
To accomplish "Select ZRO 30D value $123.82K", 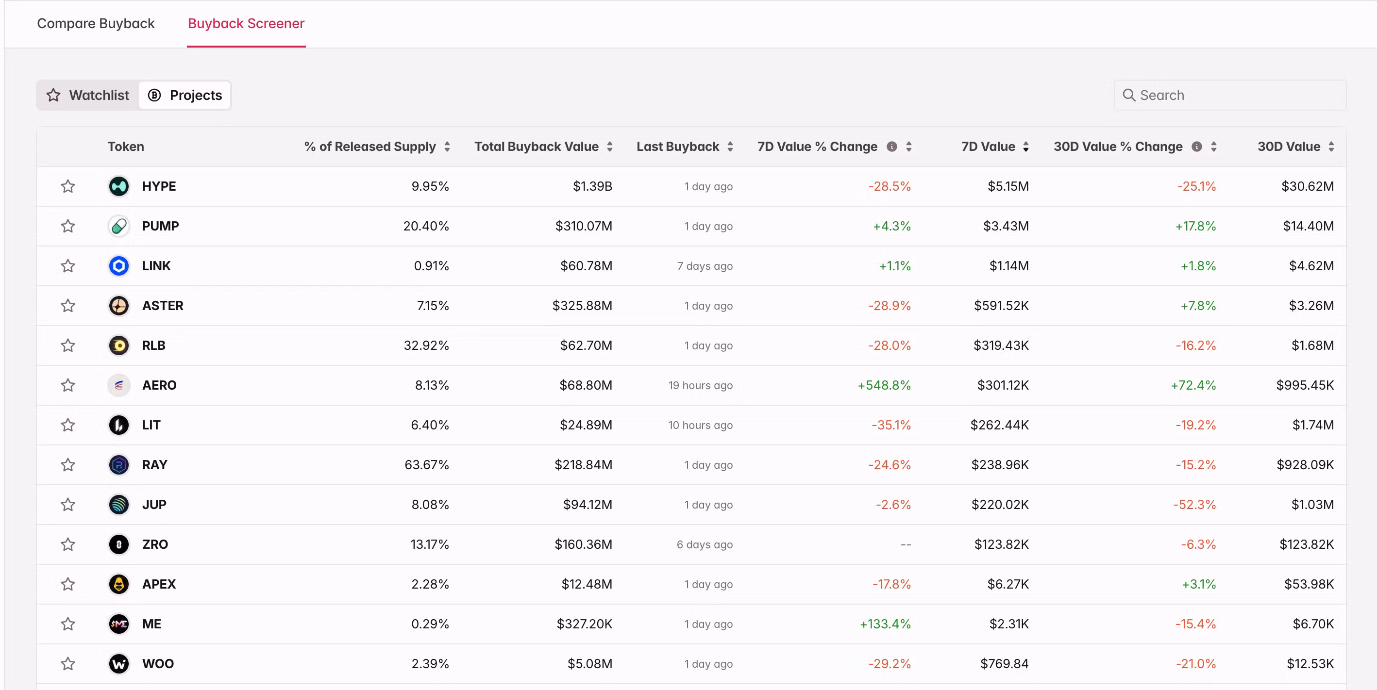I will [1307, 544].
